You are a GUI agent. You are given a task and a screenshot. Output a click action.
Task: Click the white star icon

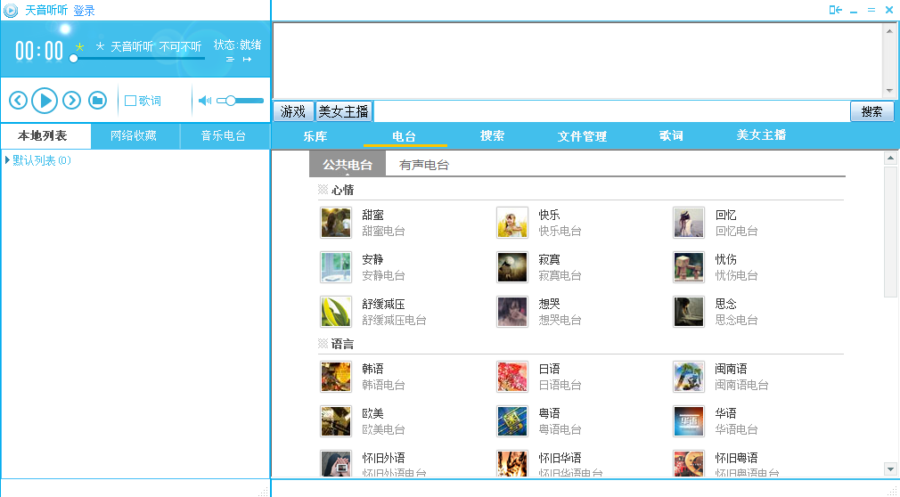click(100, 46)
